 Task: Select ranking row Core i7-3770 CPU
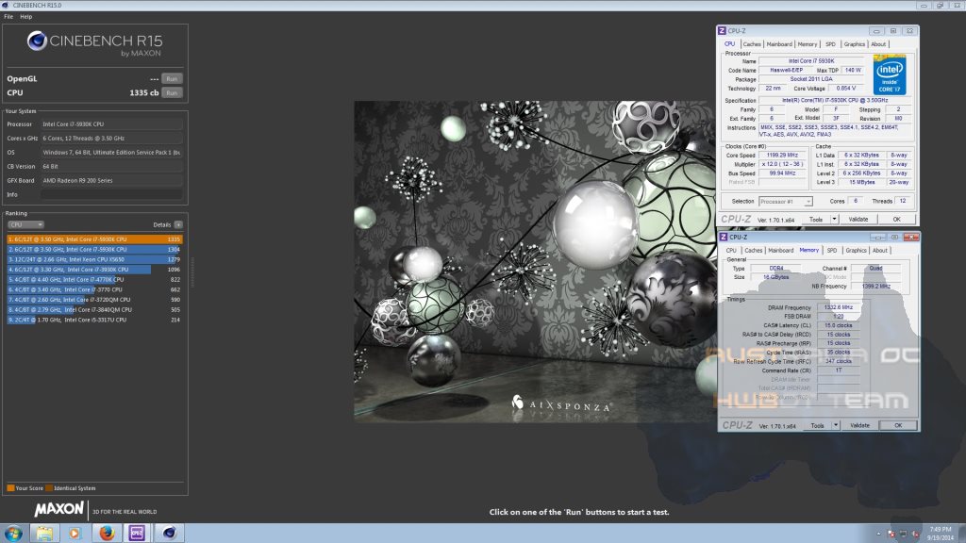[x=95, y=289]
